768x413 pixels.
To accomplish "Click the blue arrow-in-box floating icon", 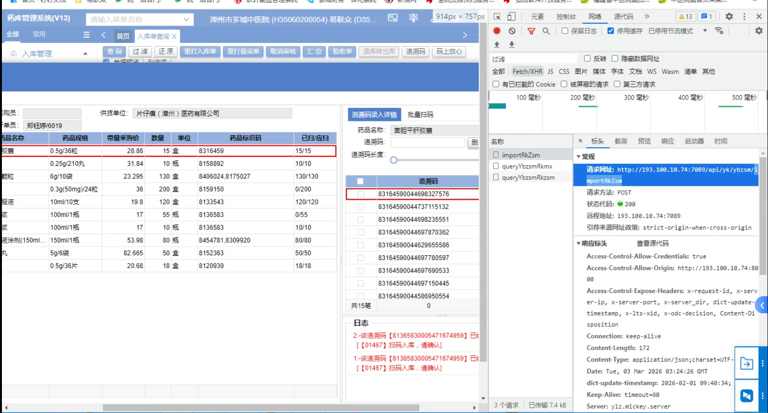I will (x=746, y=364).
